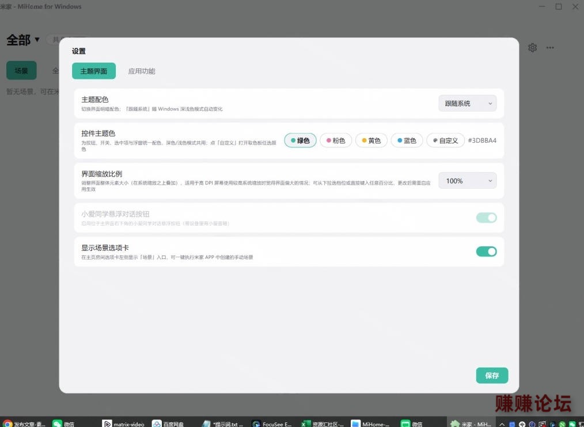This screenshot has width=584, height=427.
Task: Select the 蓝色 theme color chip
Action: (x=407, y=140)
